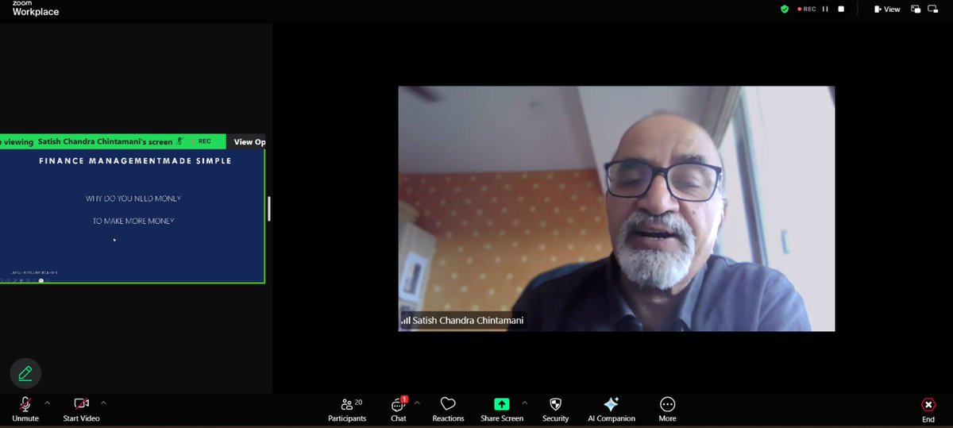The width and height of the screenshot is (953, 428).
Task: Unmute the microphone
Action: [x=25, y=409]
